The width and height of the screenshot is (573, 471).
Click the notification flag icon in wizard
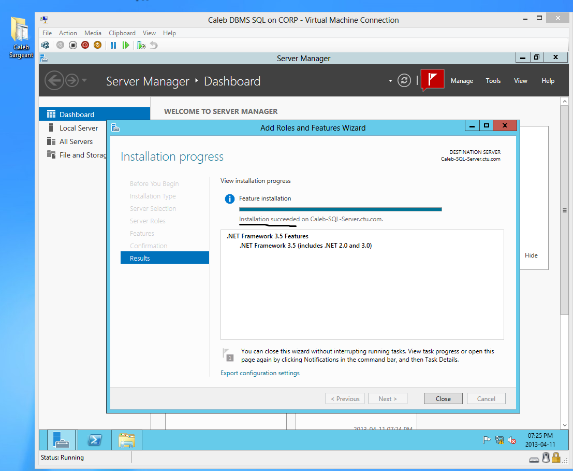(x=228, y=355)
